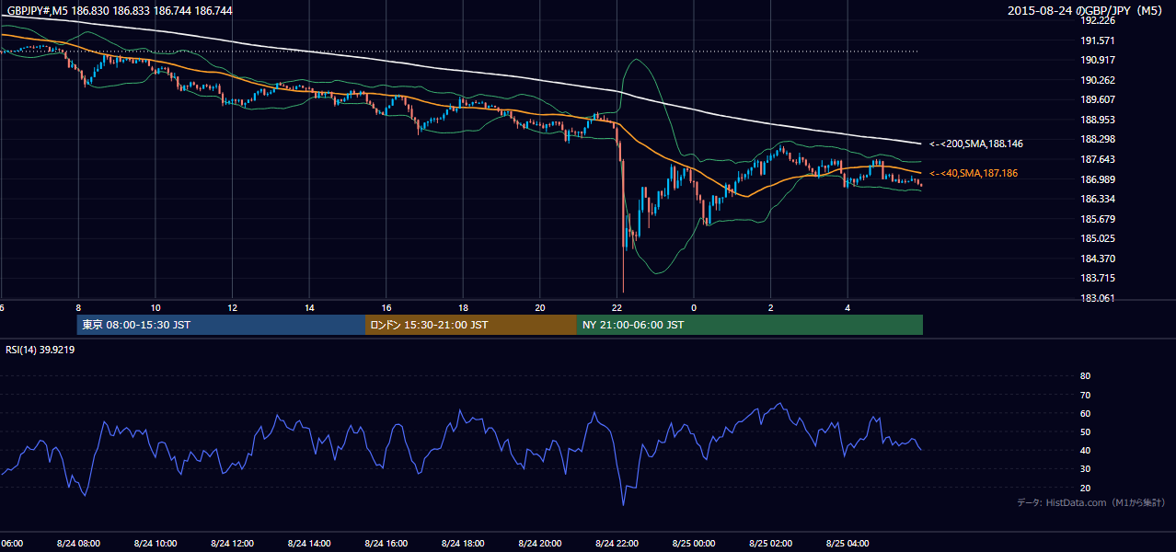The height and width of the screenshot is (552, 1176).
Task: Click price level 188.953 on the axis
Action: tap(1097, 121)
